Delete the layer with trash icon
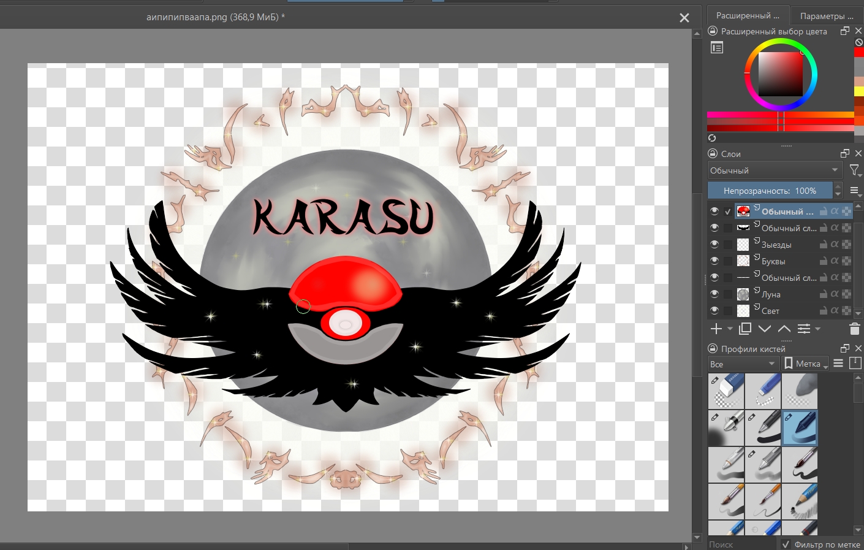Image resolution: width=864 pixels, height=550 pixels. click(x=855, y=329)
